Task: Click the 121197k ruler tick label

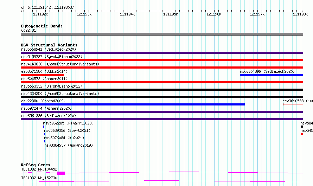Action: (x=257, y=14)
